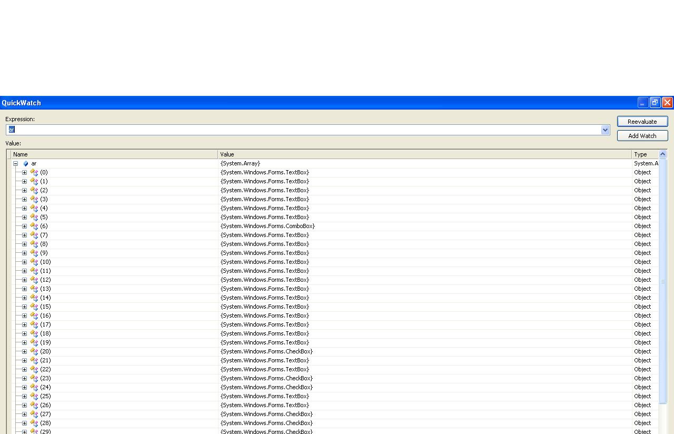Screen dimensions: 674x434
Task: Expand array element (1)
Action: pyautogui.click(x=24, y=182)
